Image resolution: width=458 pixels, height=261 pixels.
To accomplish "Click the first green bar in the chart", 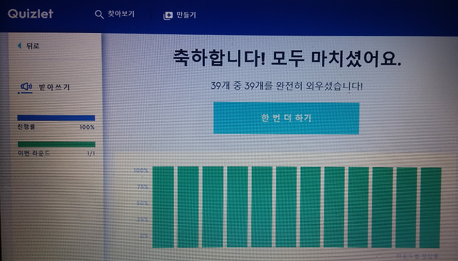I will pos(163,207).
